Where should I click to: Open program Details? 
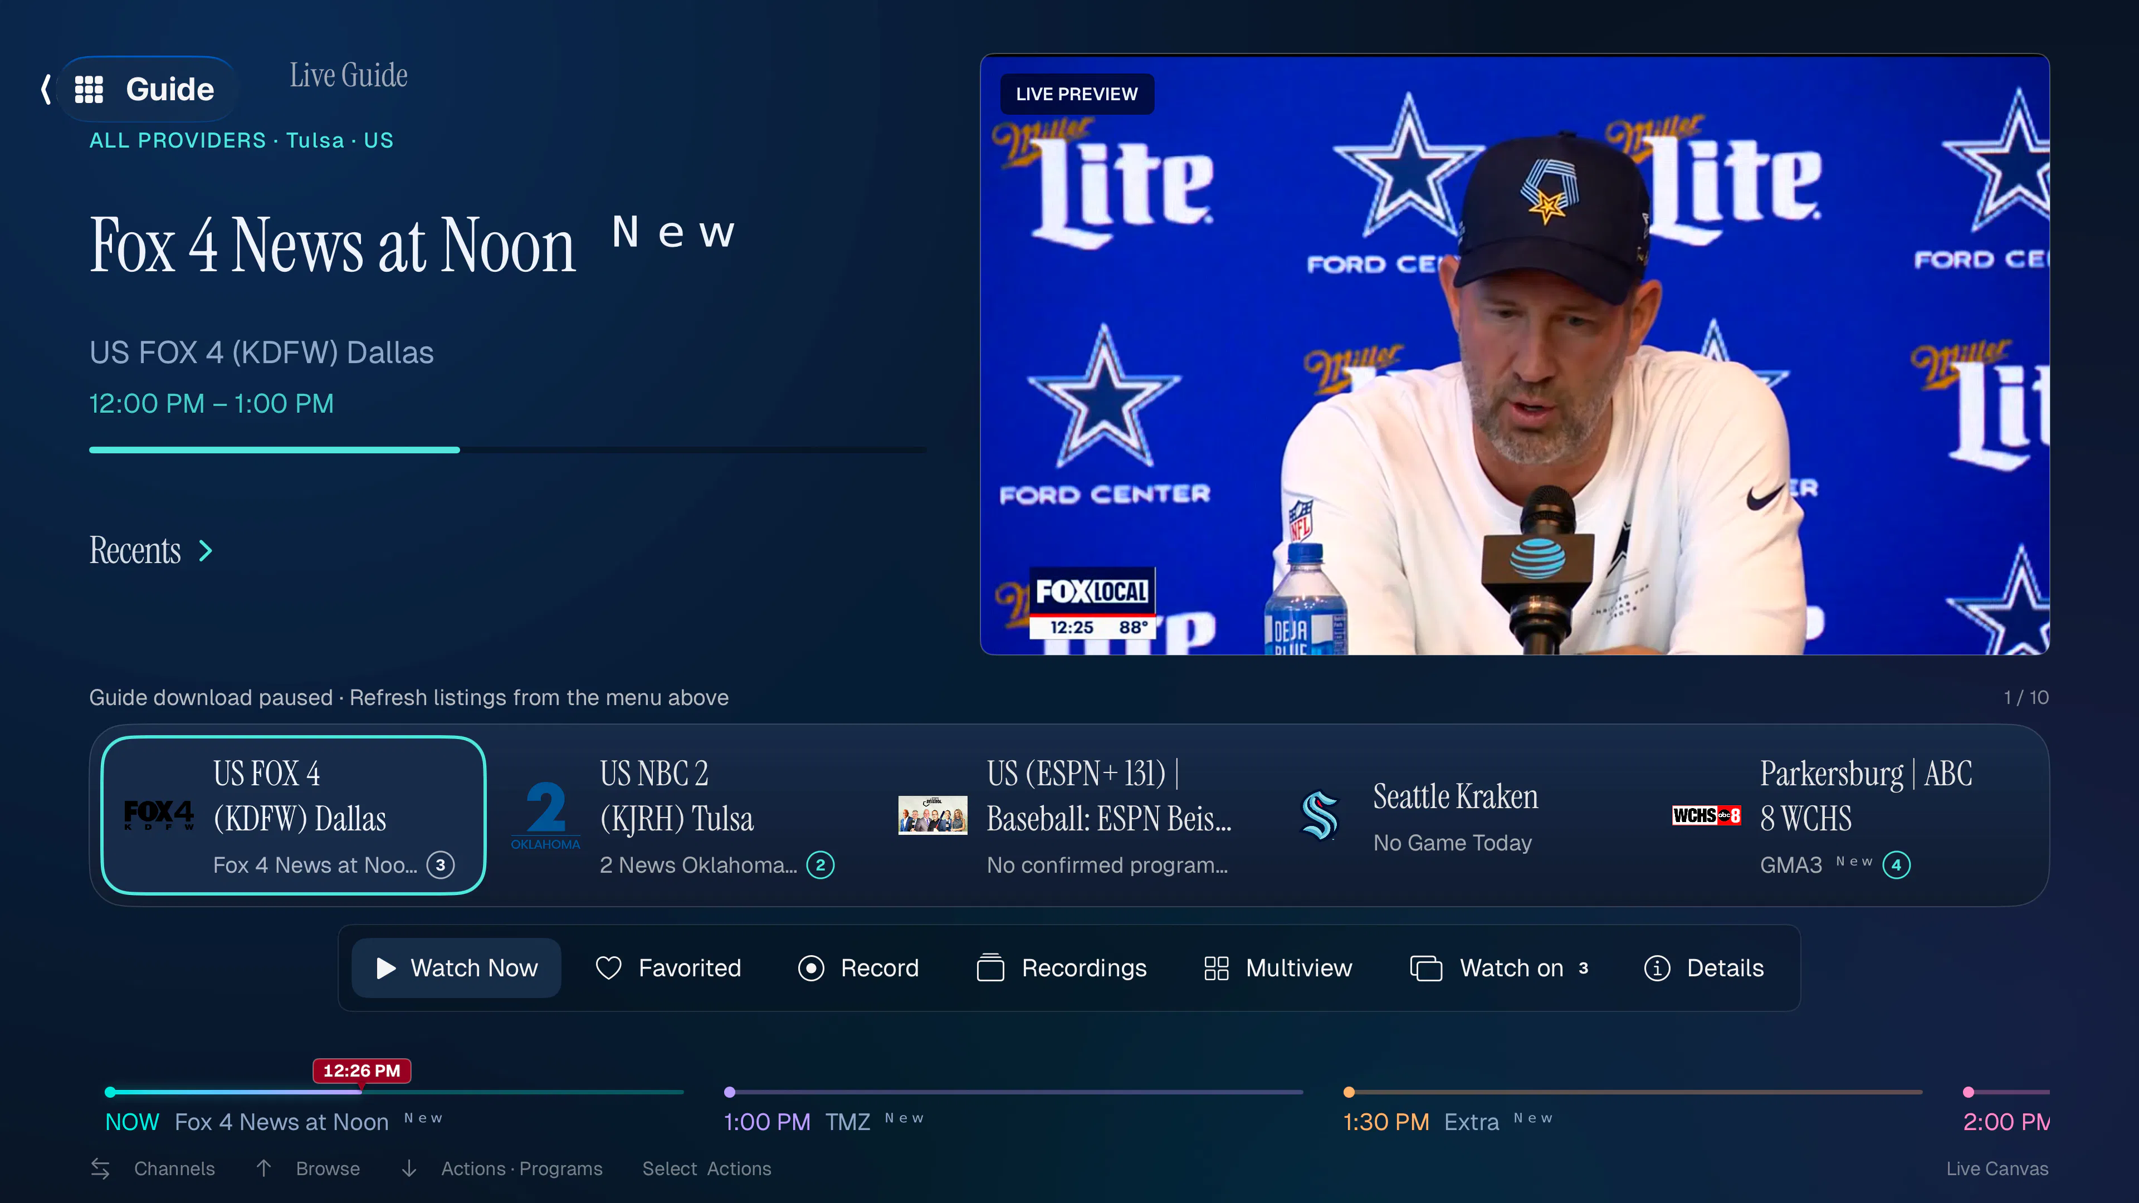click(x=1704, y=968)
